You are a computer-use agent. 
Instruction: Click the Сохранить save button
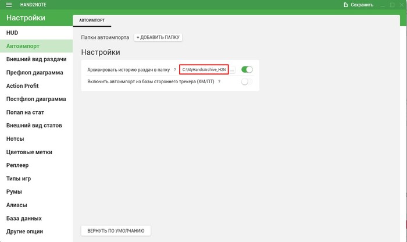click(359, 5)
